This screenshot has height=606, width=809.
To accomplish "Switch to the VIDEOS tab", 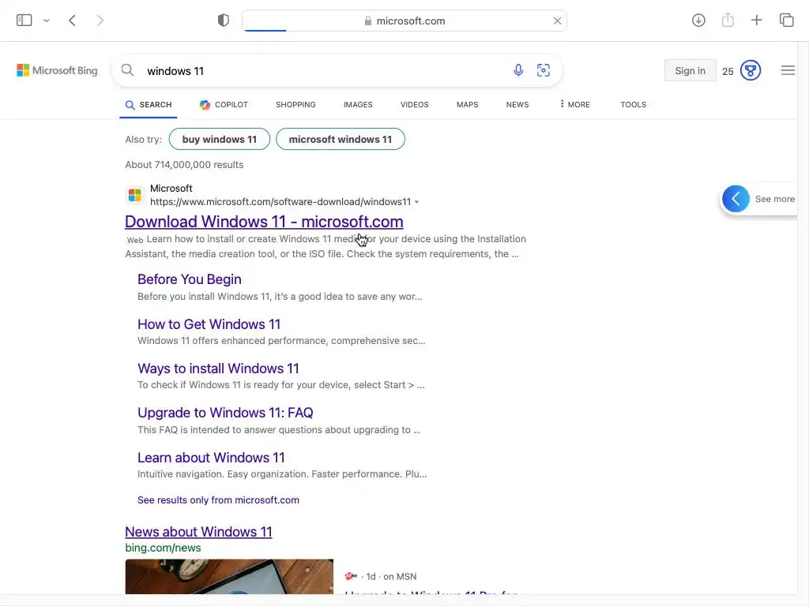I will [x=414, y=105].
